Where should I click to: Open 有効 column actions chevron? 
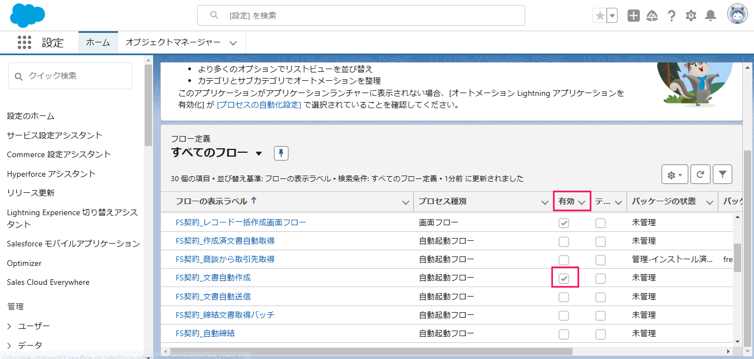(582, 202)
